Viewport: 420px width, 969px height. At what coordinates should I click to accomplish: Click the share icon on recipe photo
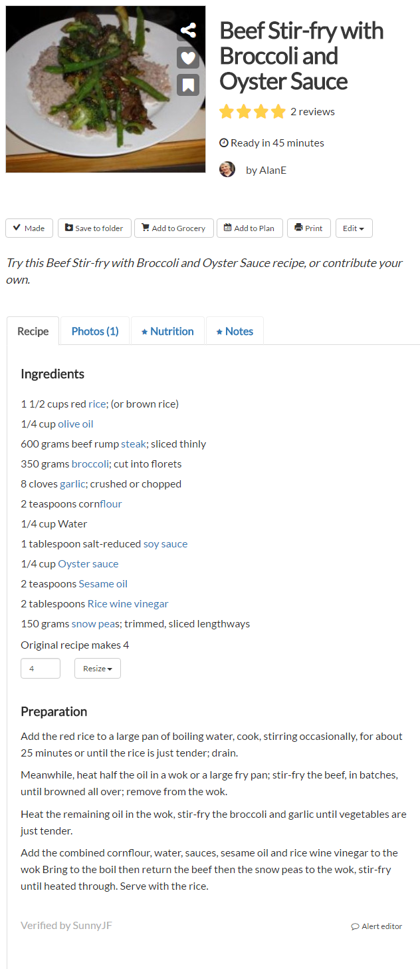click(188, 31)
